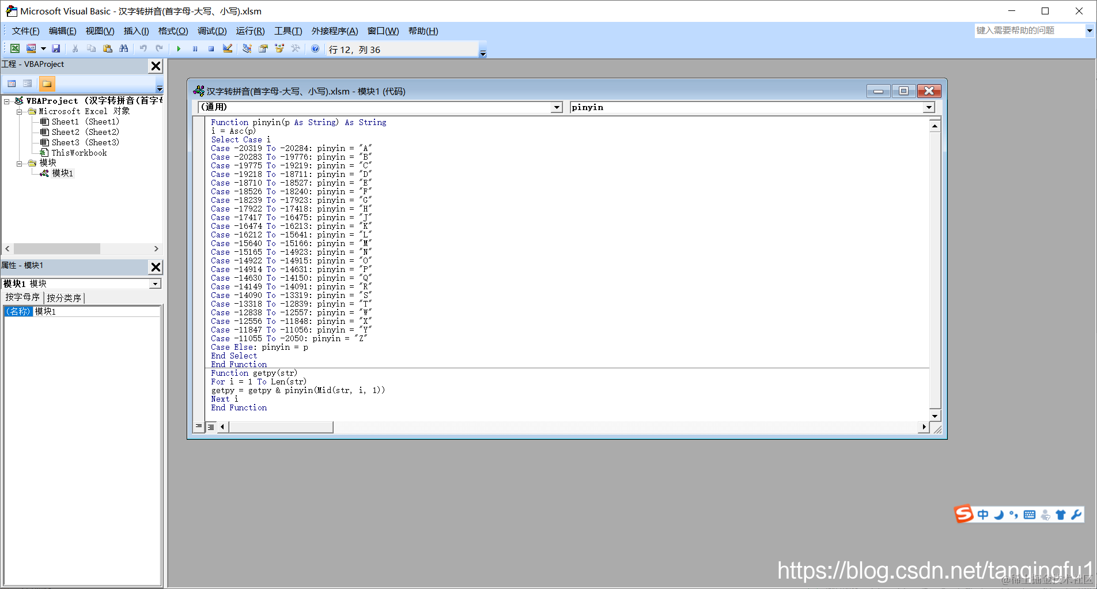1097x589 pixels.
Task: Save the workbook with the floppy icon
Action: coord(56,49)
